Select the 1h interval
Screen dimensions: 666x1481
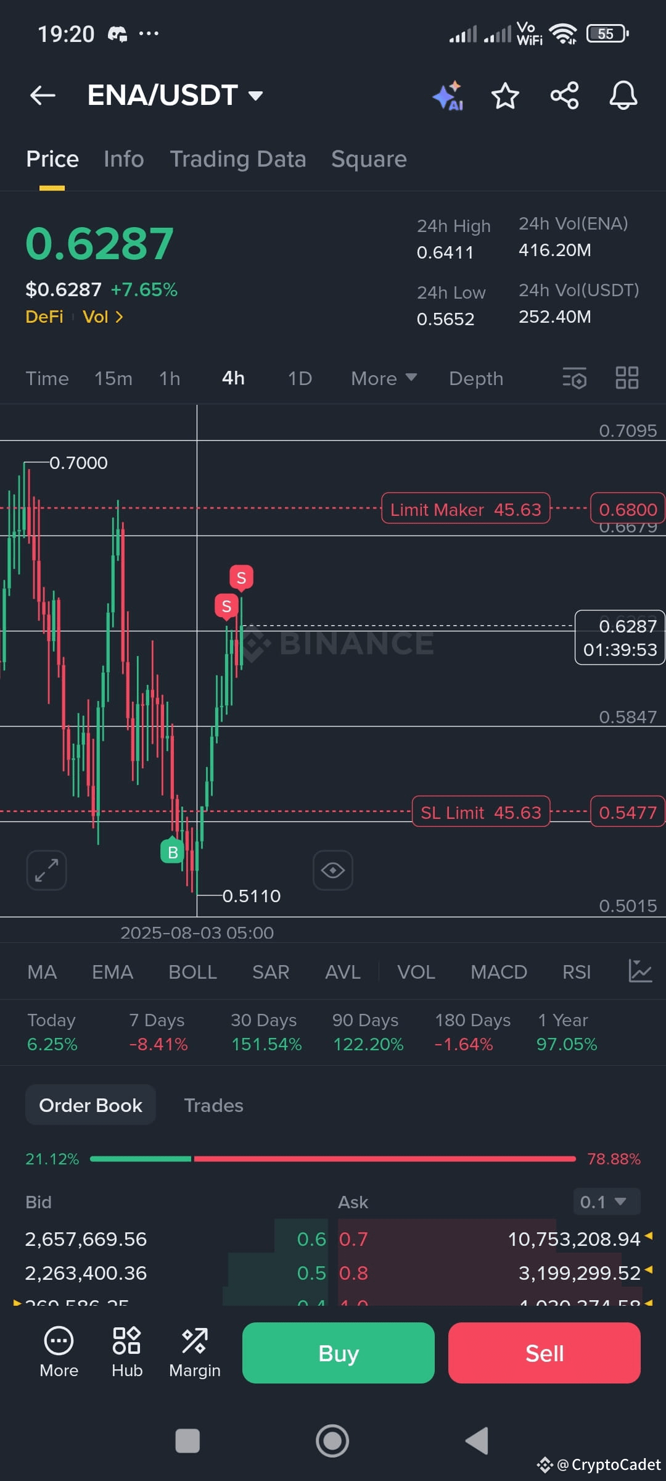click(x=170, y=378)
